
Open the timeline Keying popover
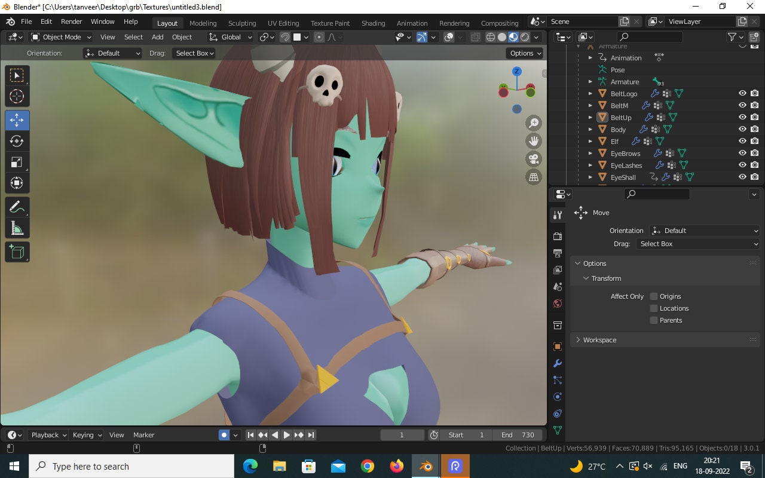pyautogui.click(x=87, y=435)
